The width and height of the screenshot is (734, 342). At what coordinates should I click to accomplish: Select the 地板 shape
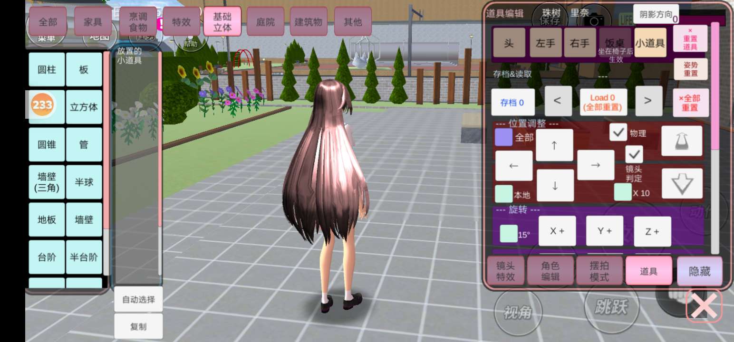click(47, 219)
